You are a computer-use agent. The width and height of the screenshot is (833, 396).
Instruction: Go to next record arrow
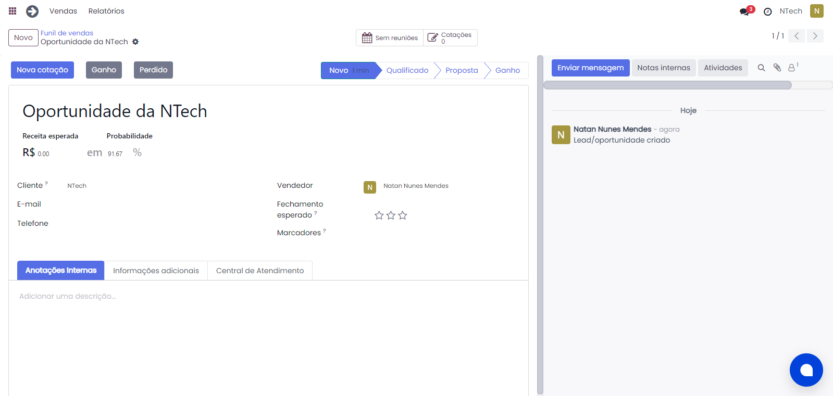(815, 36)
